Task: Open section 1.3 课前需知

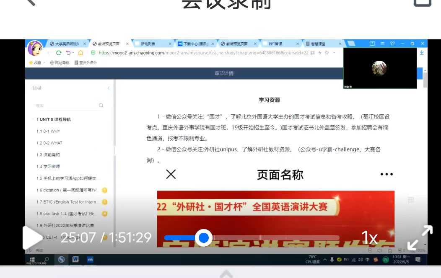Action: tap(48, 155)
